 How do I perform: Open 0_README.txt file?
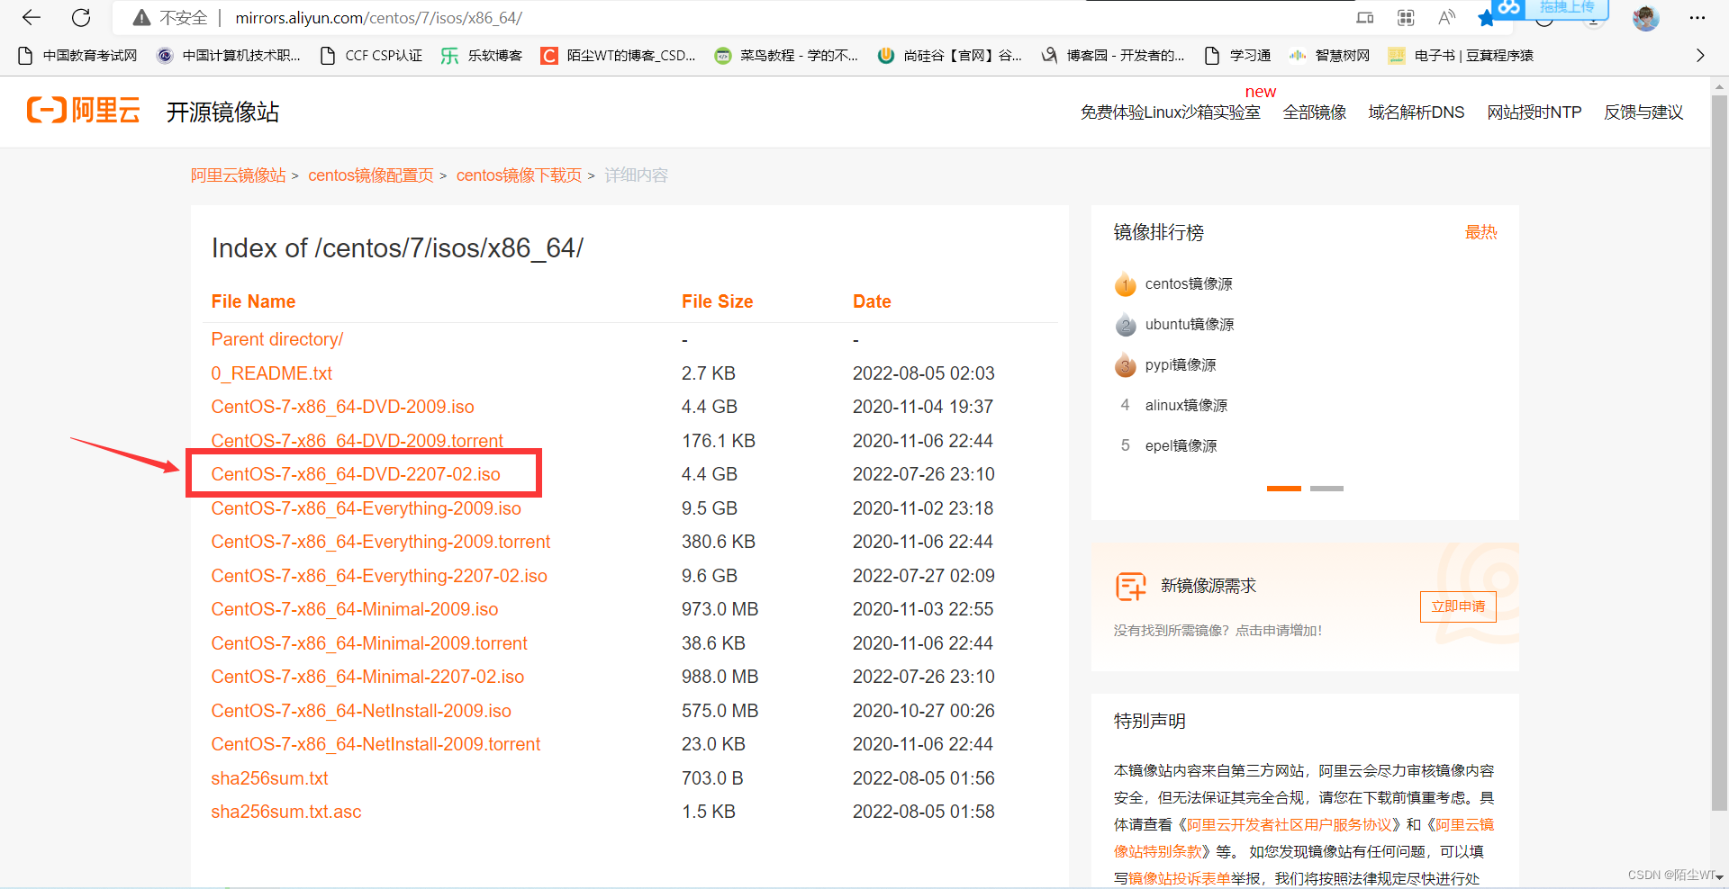[x=271, y=373]
